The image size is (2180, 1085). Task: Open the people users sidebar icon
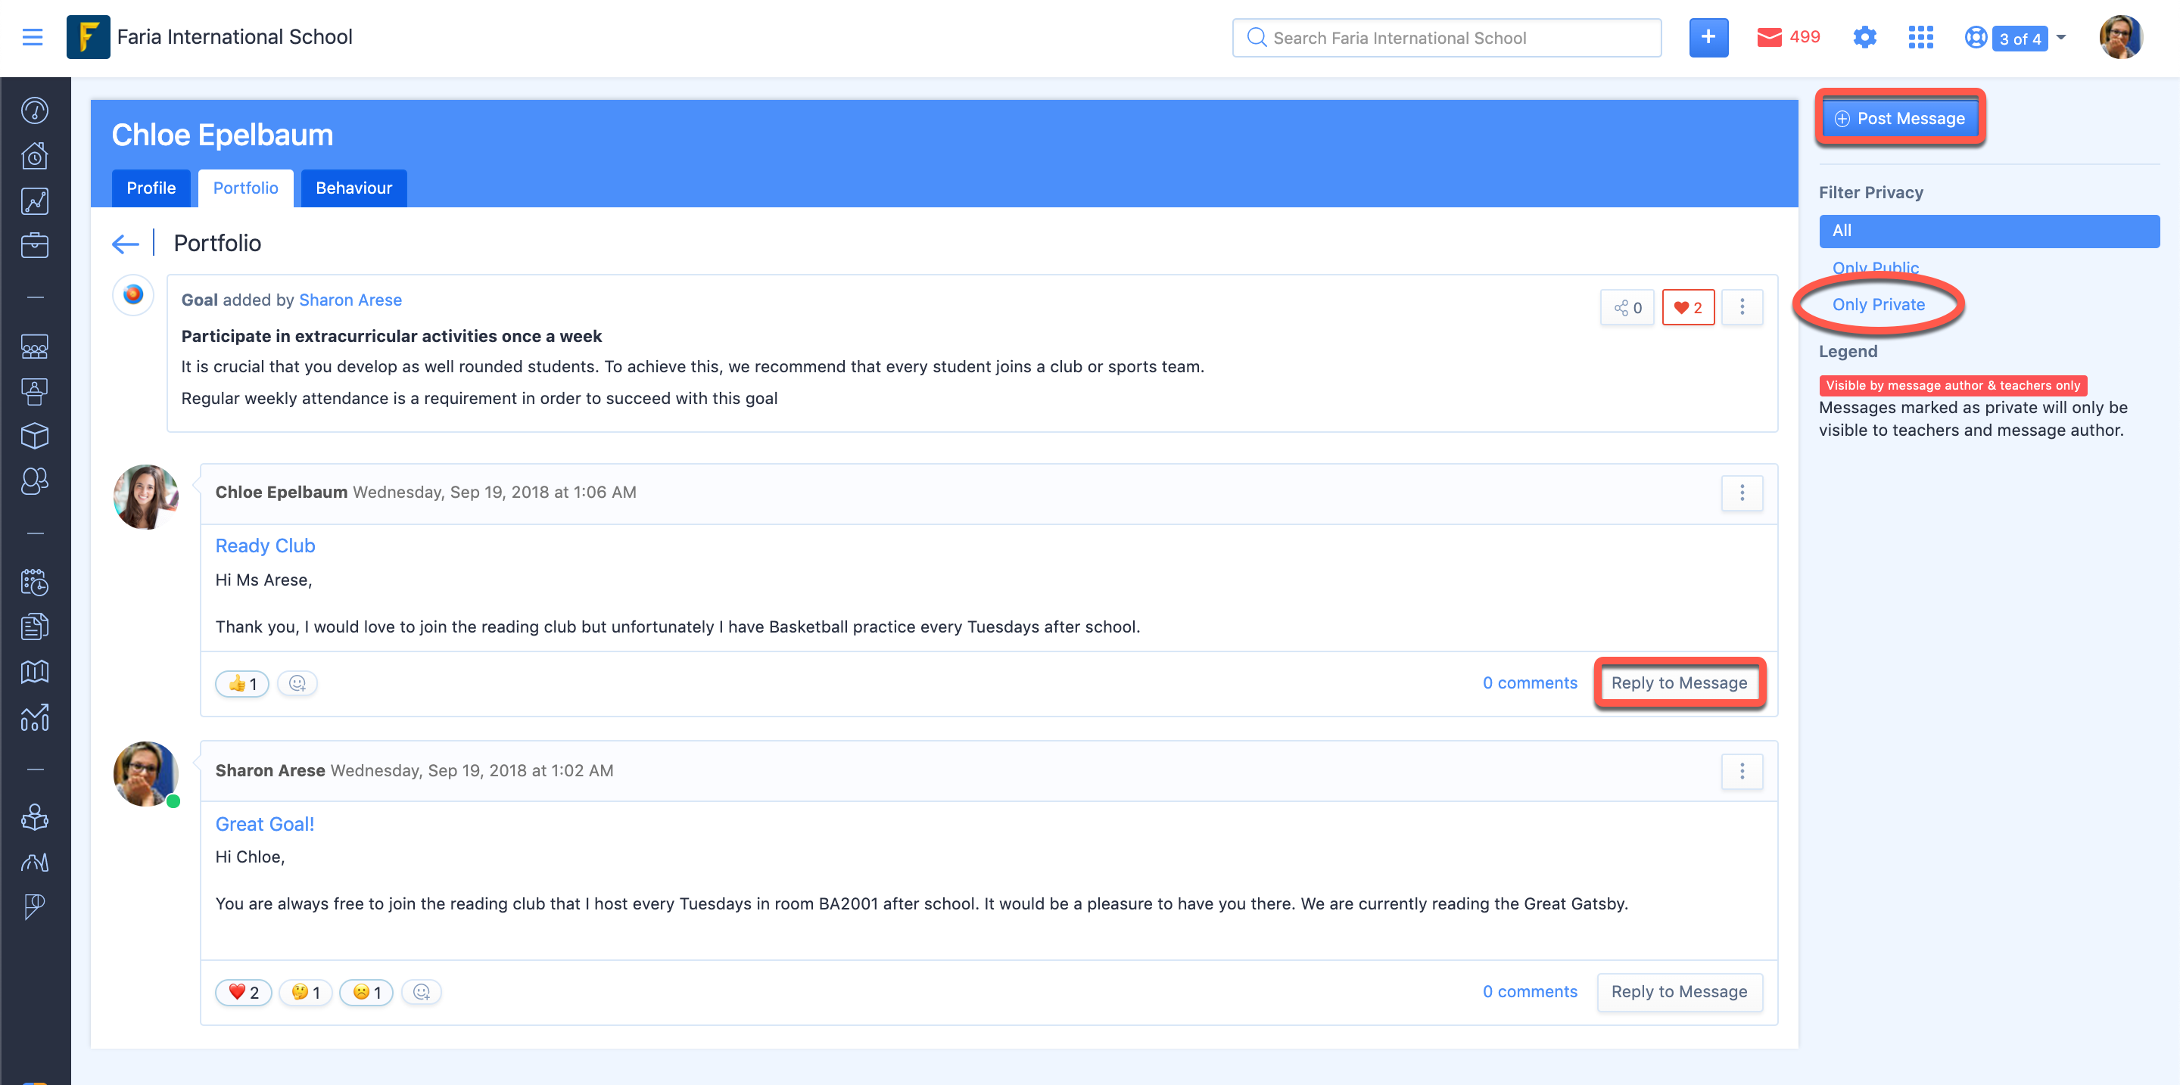(x=35, y=481)
